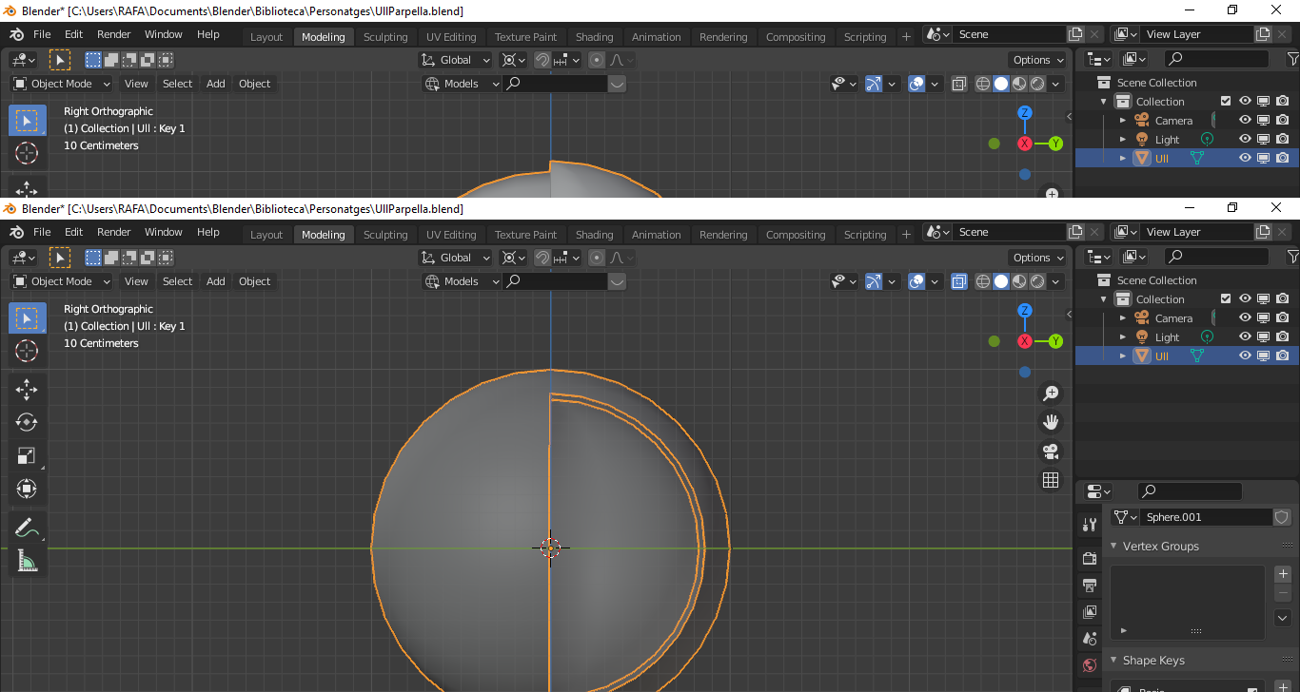Click the Blender logo in lower window menu bar
1300x692 pixels.
click(16, 232)
